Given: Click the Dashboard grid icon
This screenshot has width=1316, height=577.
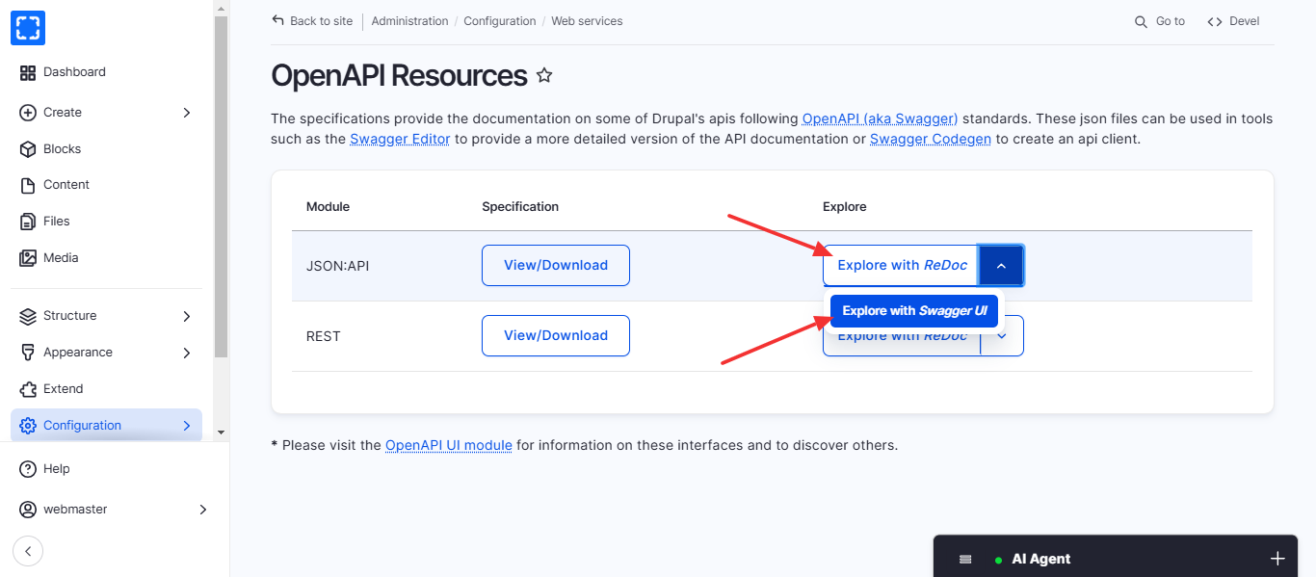Looking at the screenshot, I should 28,72.
